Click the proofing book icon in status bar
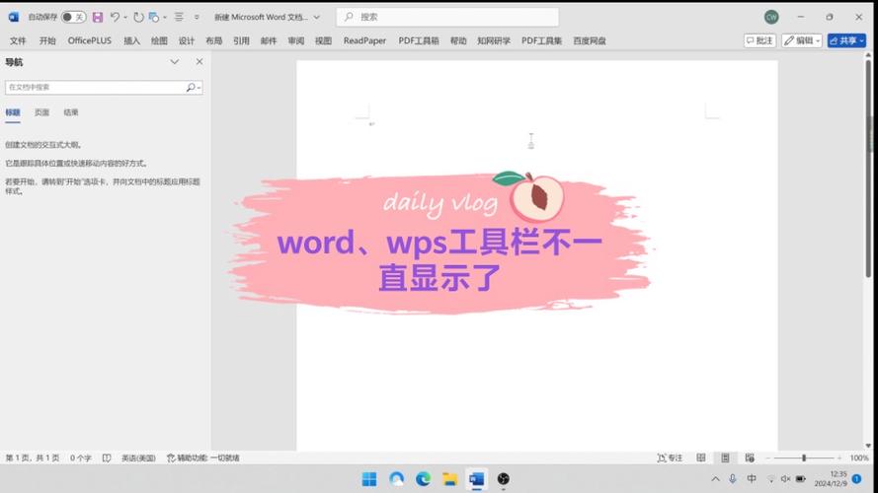The width and height of the screenshot is (878, 493). (107, 458)
